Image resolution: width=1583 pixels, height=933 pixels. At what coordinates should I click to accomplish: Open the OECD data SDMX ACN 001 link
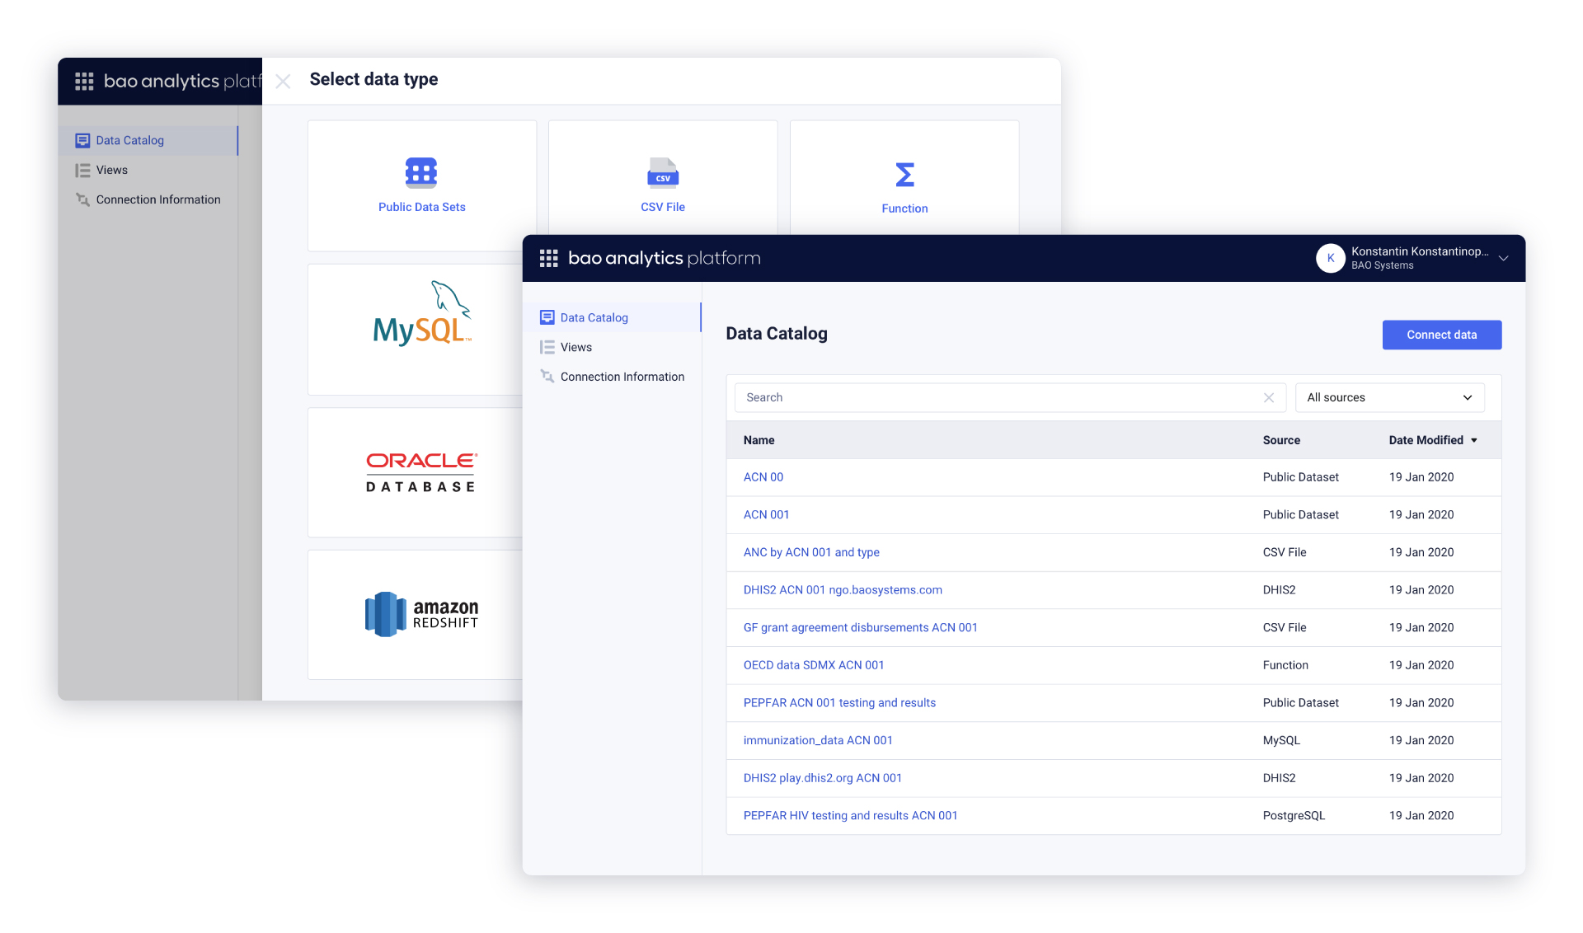(813, 666)
